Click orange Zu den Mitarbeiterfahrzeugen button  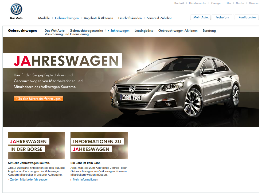pos(39,99)
